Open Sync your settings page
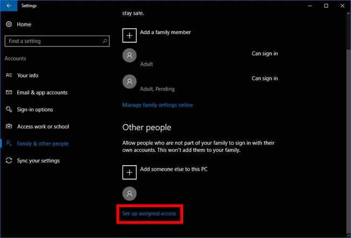This screenshot has width=351, height=238. (x=38, y=161)
